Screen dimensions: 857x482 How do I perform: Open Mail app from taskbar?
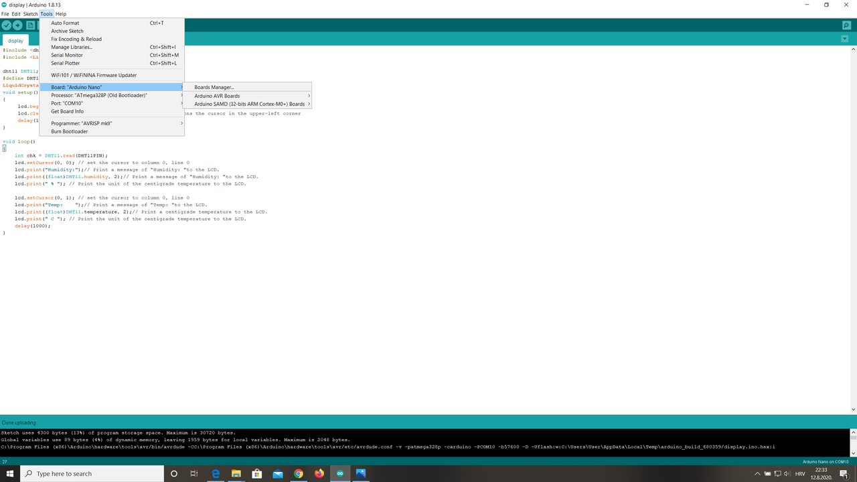coord(278,473)
